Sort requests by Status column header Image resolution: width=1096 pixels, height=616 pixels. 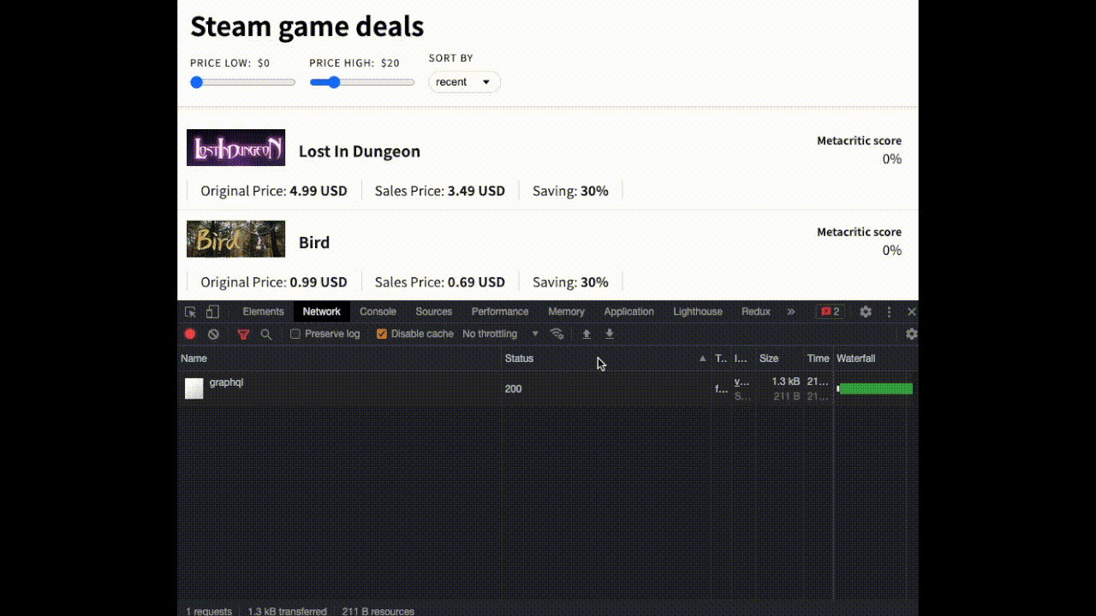click(606, 358)
